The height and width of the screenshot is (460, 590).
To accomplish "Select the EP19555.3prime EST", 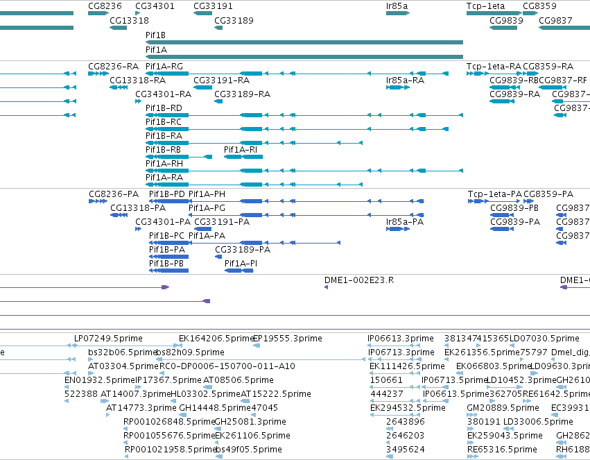I will coord(257,346).
